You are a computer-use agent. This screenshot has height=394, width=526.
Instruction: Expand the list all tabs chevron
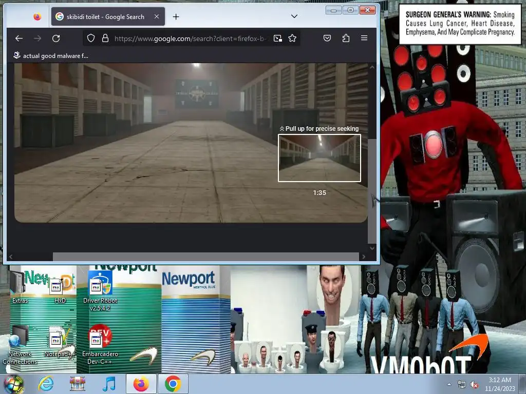(x=294, y=16)
